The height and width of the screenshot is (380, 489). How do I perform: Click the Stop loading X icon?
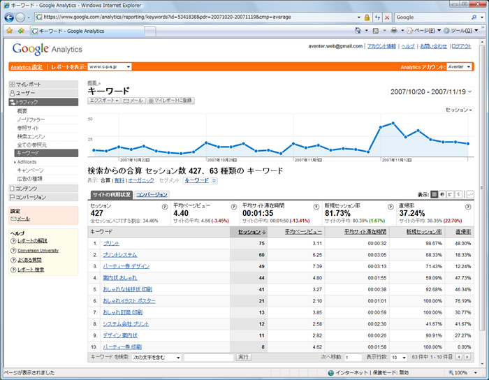pos(387,17)
